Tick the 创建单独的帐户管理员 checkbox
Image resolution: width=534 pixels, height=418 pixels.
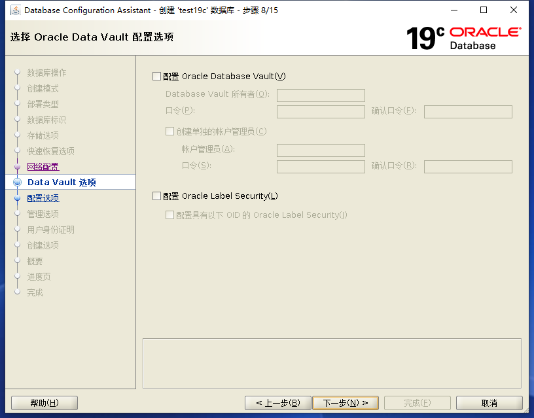[169, 131]
